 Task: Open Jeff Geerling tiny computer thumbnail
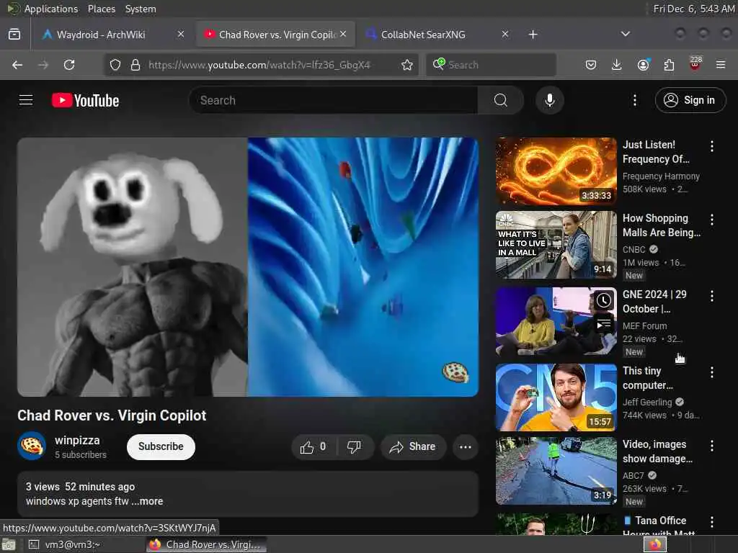556,397
